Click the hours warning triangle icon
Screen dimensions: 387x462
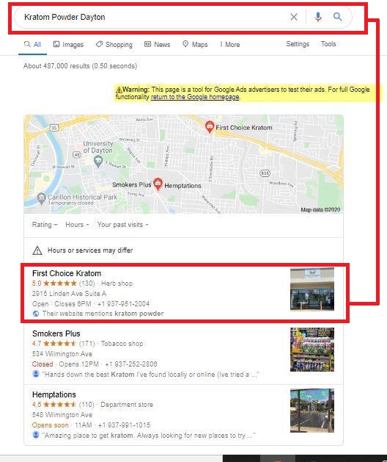pos(37,250)
